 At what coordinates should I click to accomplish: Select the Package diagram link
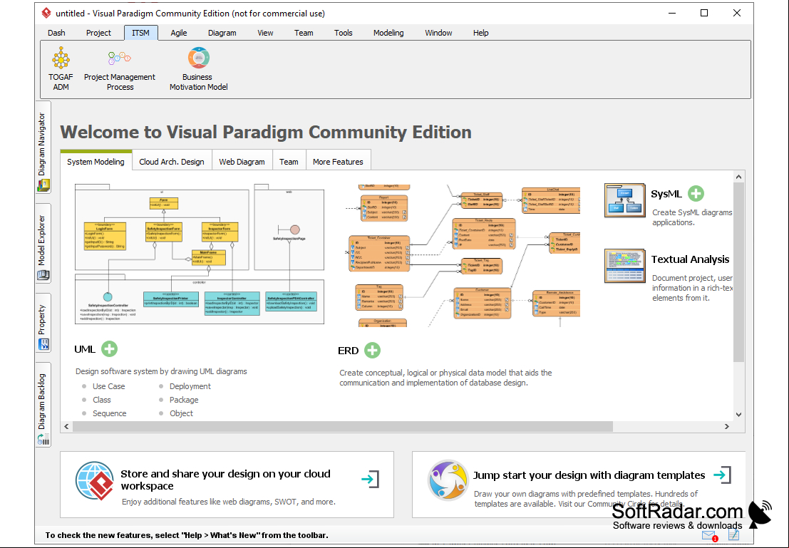point(184,400)
